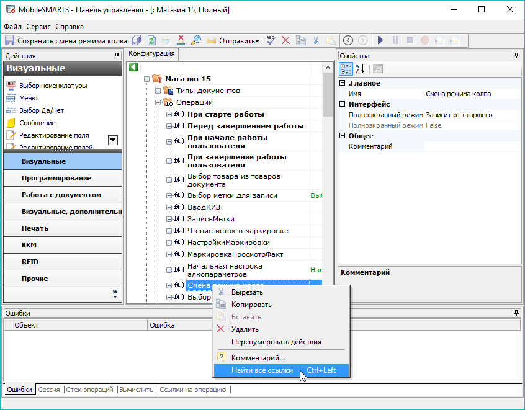Select the Меню visual action

(22, 98)
